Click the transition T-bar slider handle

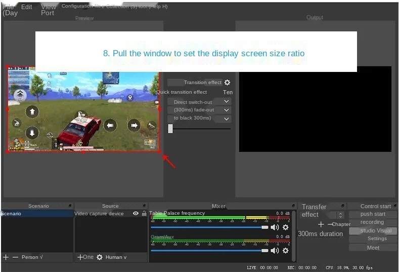click(170, 129)
